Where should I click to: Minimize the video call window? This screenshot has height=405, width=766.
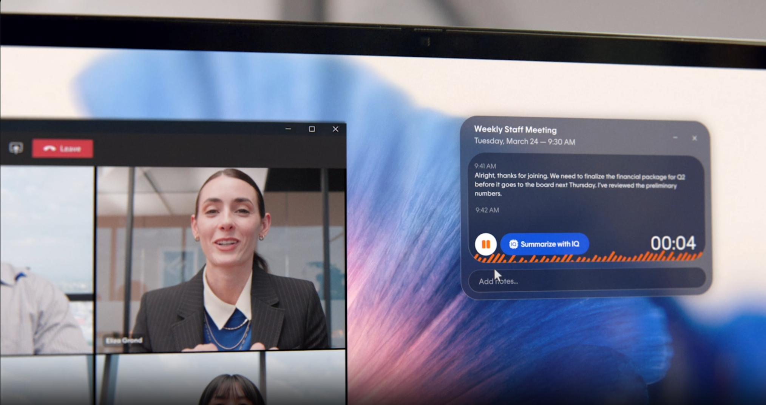pyautogui.click(x=288, y=129)
